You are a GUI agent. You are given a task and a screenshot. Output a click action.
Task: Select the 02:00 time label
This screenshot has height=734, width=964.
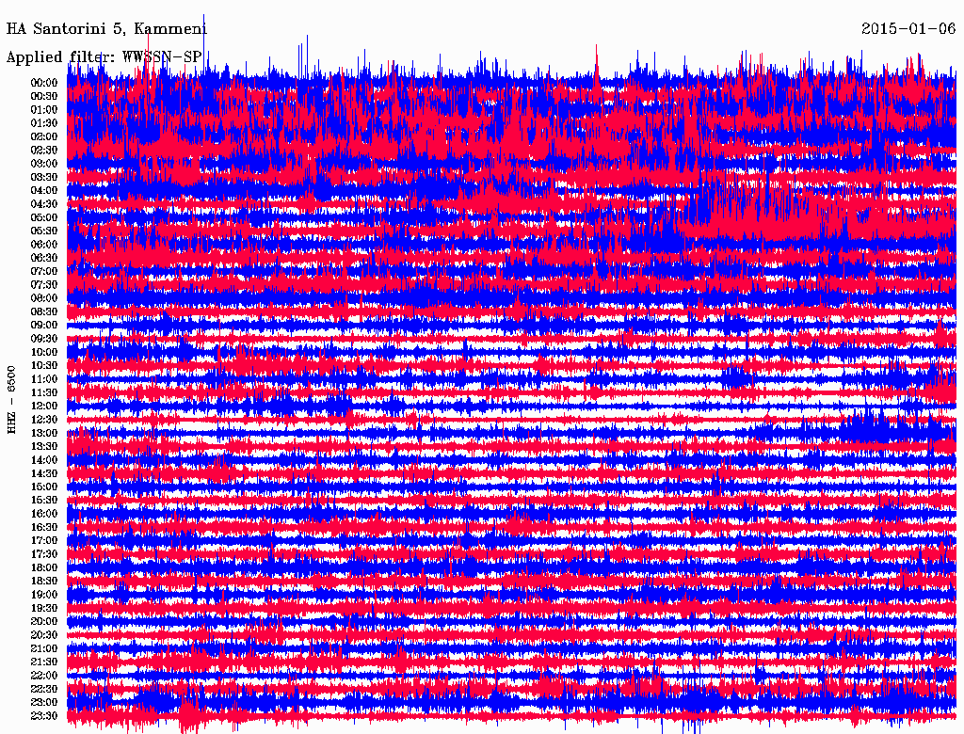pos(44,136)
